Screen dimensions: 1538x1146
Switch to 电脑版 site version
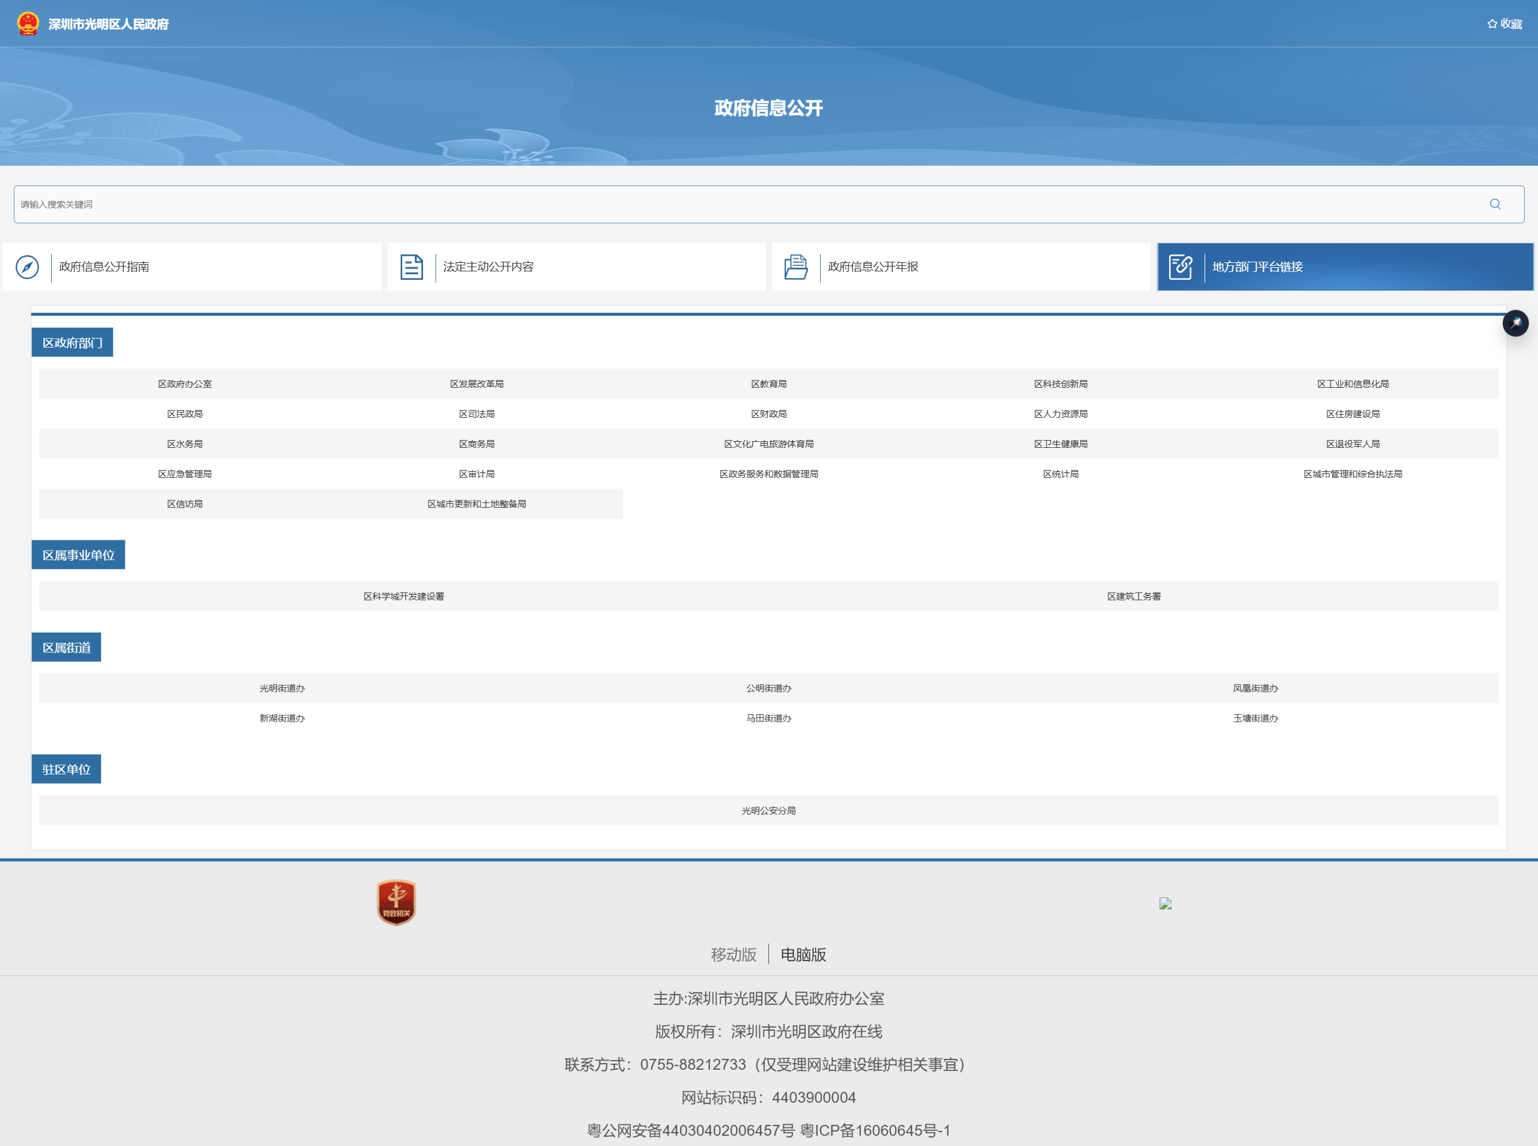[804, 954]
